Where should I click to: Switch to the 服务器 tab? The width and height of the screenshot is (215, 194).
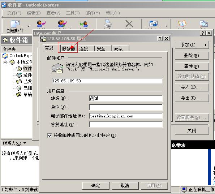68,48
